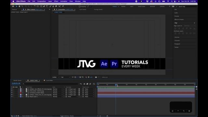Click label color swatch of TUTORIALS EVERY WEEK layer
208x117 pixels.
point(21,93)
